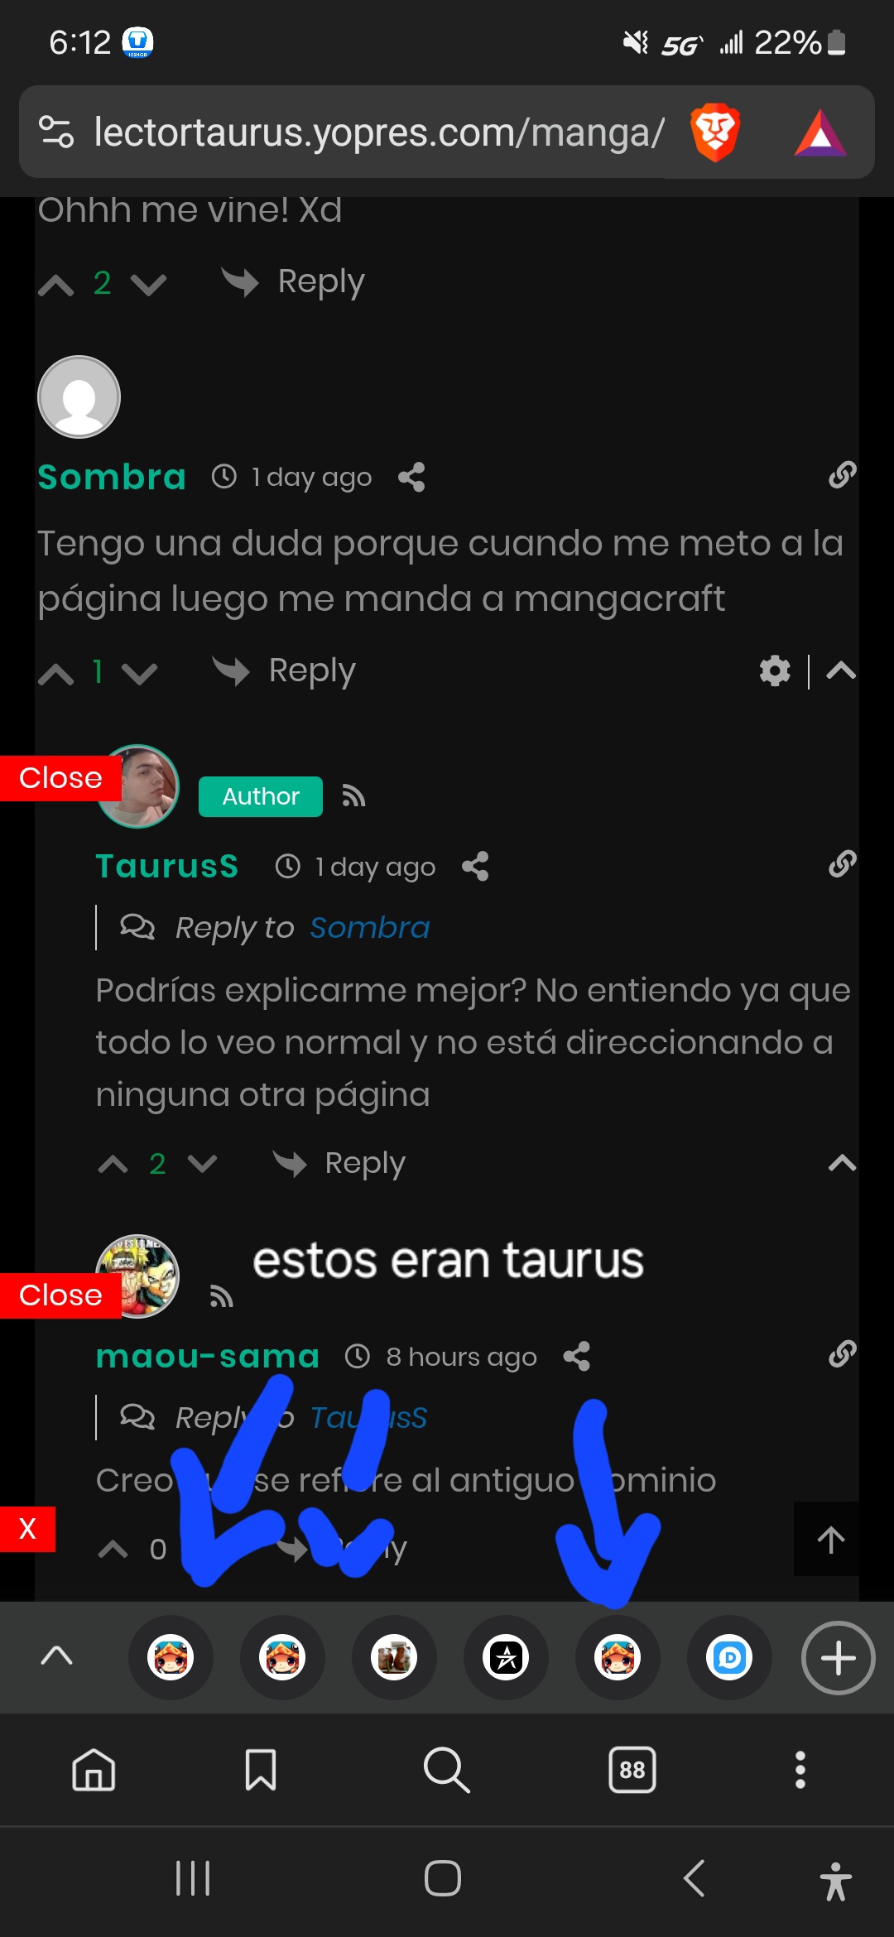The image size is (894, 1937).
Task: Downvote TaurusS's reply with 2 votes
Action: pyautogui.click(x=203, y=1165)
